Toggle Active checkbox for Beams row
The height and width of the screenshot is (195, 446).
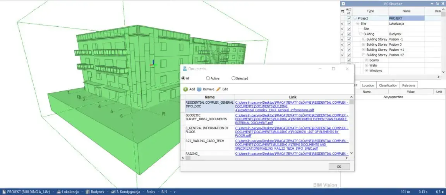[x=349, y=60]
